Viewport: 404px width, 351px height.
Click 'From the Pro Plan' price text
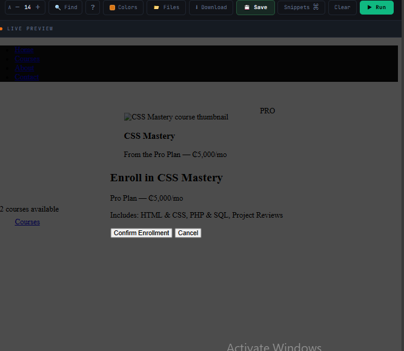[175, 155]
